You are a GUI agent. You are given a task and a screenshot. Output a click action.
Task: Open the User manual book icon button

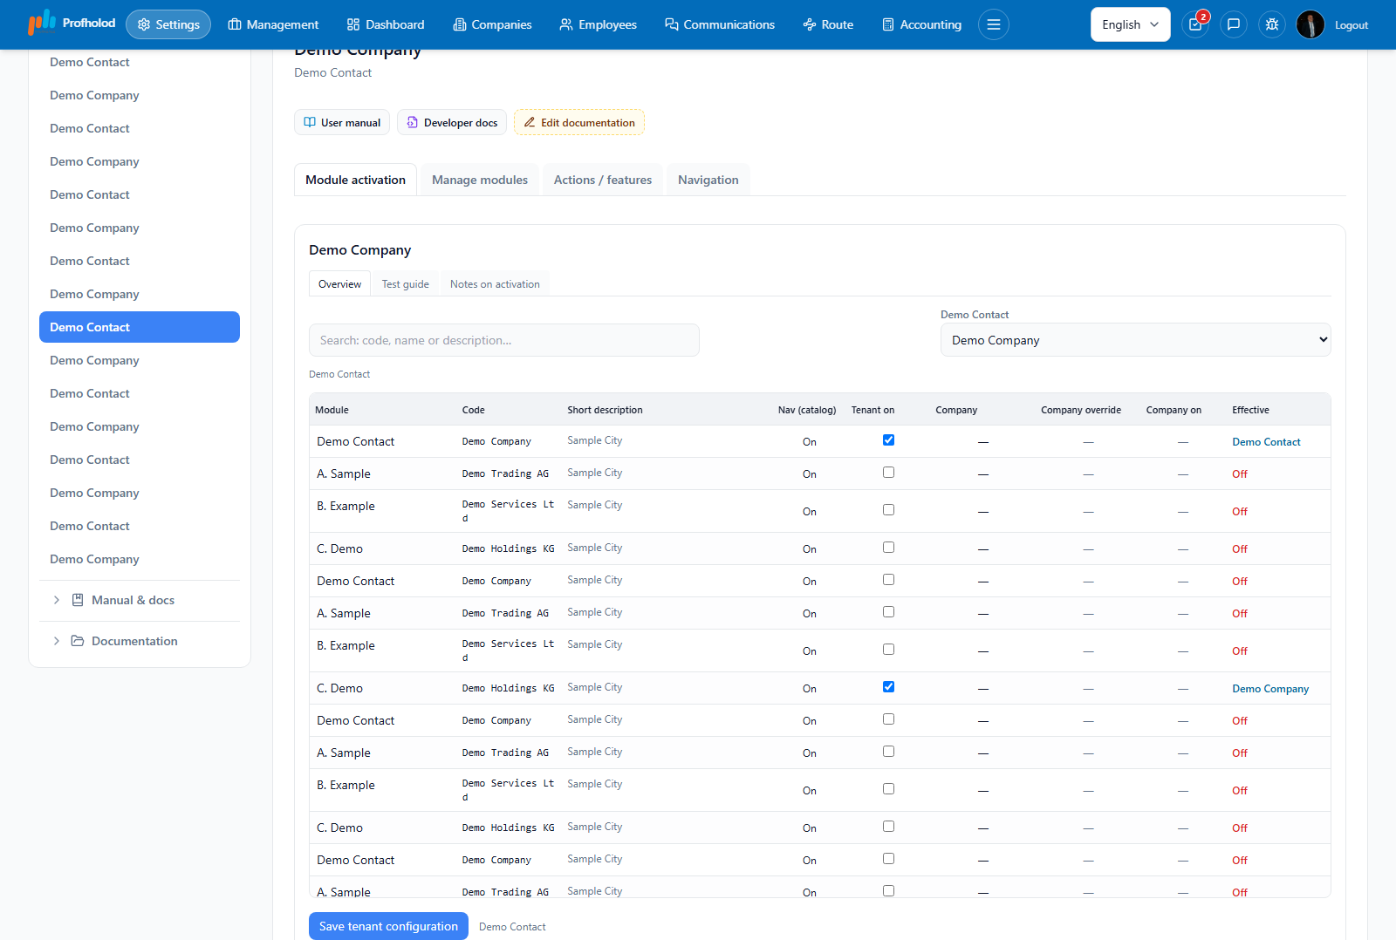(342, 122)
